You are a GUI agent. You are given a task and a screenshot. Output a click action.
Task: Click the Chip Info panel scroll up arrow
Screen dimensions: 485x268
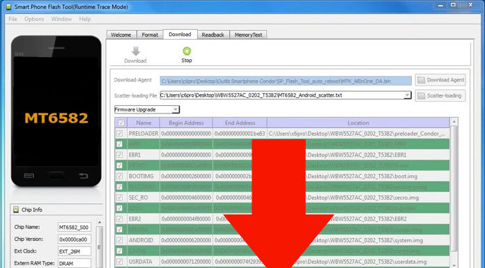click(x=100, y=222)
